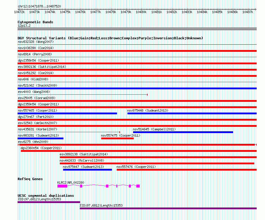Click the 10484k ruler tick label
Image resolution: width=265 pixels, height=220 pixels.
point(202,12)
